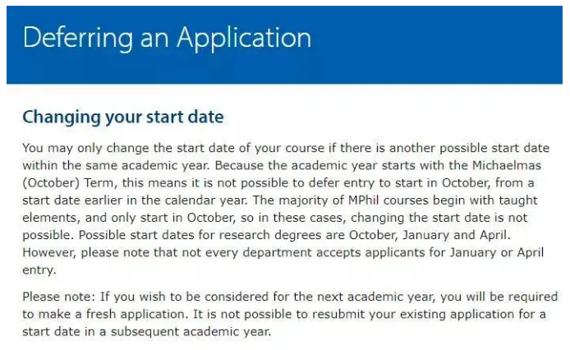The width and height of the screenshot is (570, 350).
Task: Click the 'Changing your start date' heading
Action: pyautogui.click(x=123, y=117)
